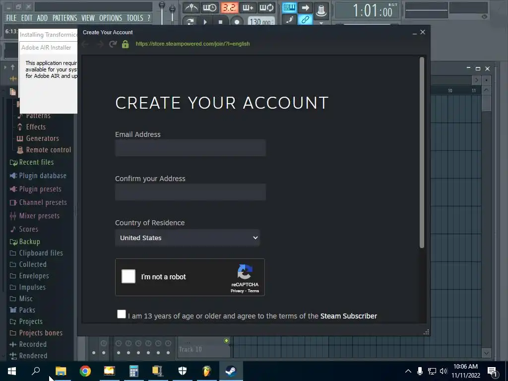508x381 pixels.
Task: Expand Plugin presets folder
Action: pyautogui.click(x=40, y=189)
